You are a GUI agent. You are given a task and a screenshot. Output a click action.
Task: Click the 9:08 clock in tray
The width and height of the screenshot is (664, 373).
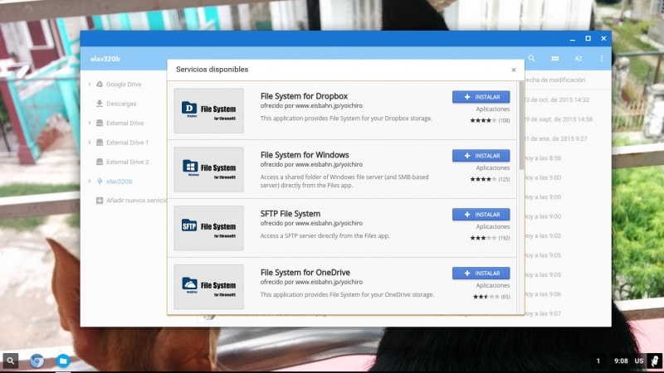point(621,361)
